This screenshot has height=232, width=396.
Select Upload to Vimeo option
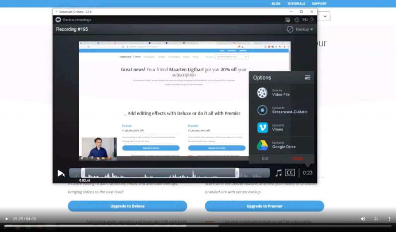coord(282,128)
